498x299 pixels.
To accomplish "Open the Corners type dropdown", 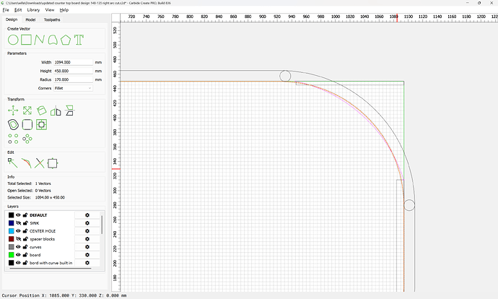I will click(x=73, y=87).
